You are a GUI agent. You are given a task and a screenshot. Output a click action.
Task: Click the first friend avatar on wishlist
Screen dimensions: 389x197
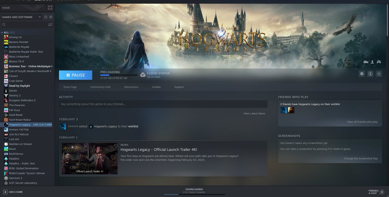[x=284, y=110]
